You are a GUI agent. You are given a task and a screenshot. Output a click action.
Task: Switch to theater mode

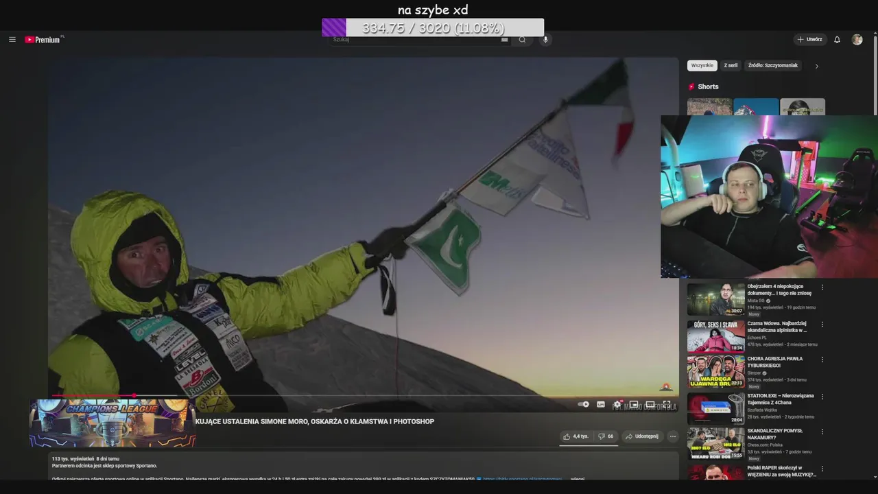click(x=650, y=404)
